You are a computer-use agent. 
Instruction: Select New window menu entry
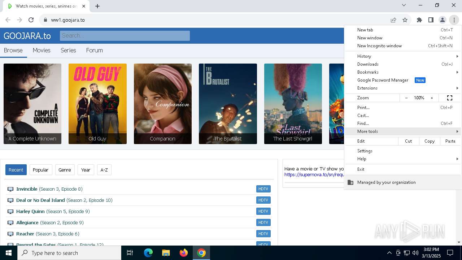pos(403,38)
